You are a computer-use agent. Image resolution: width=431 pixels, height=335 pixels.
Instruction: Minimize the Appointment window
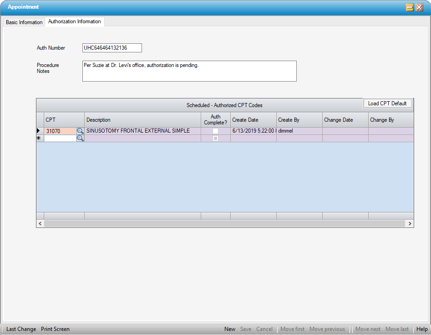click(410, 7)
